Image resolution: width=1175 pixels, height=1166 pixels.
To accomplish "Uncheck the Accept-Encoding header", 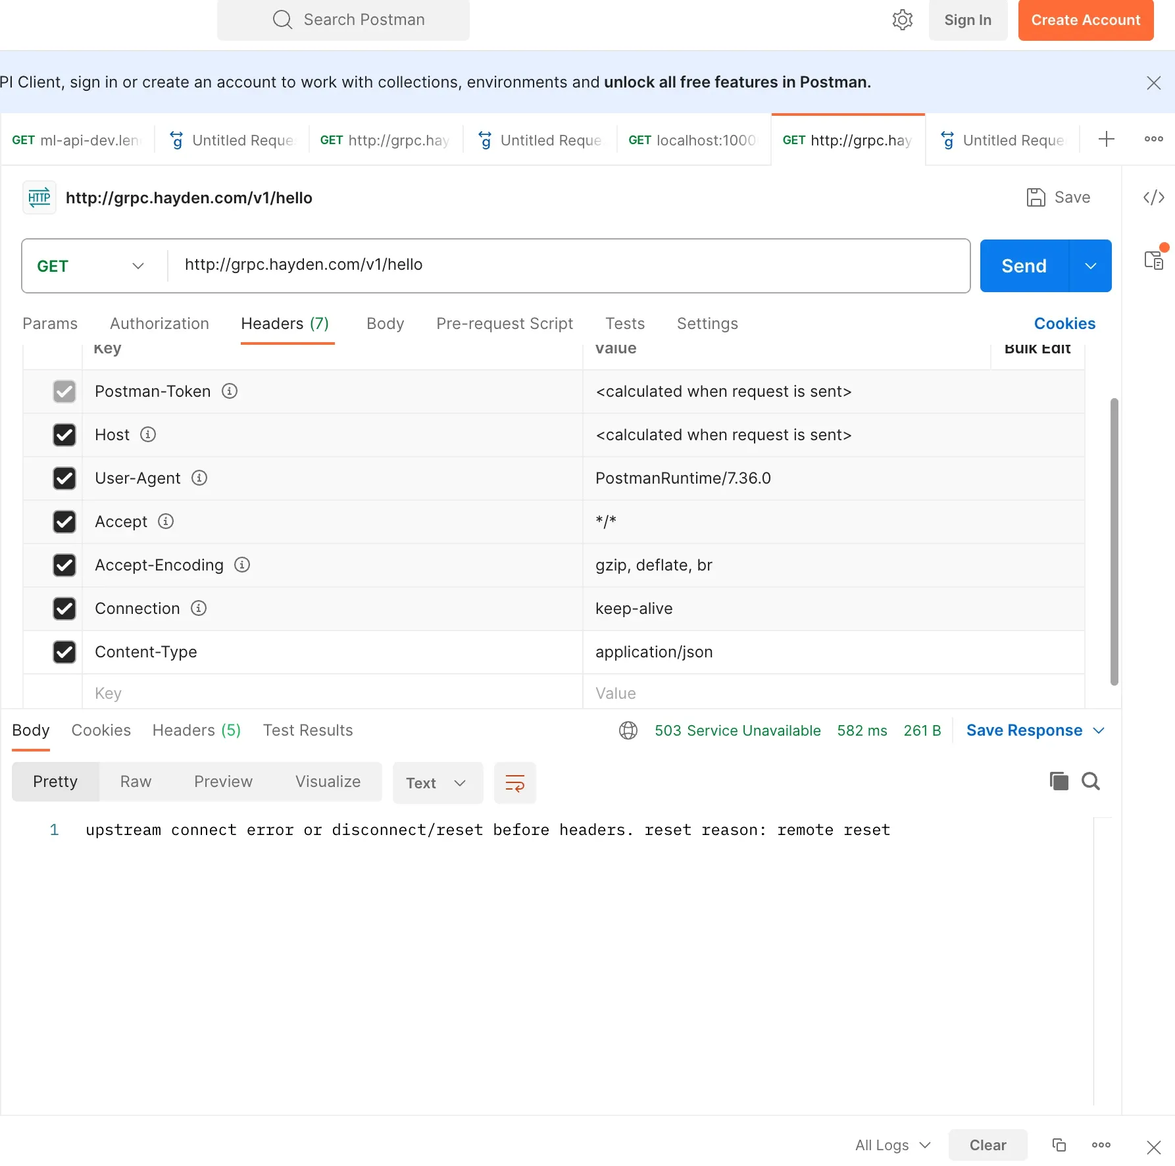I will (x=64, y=565).
